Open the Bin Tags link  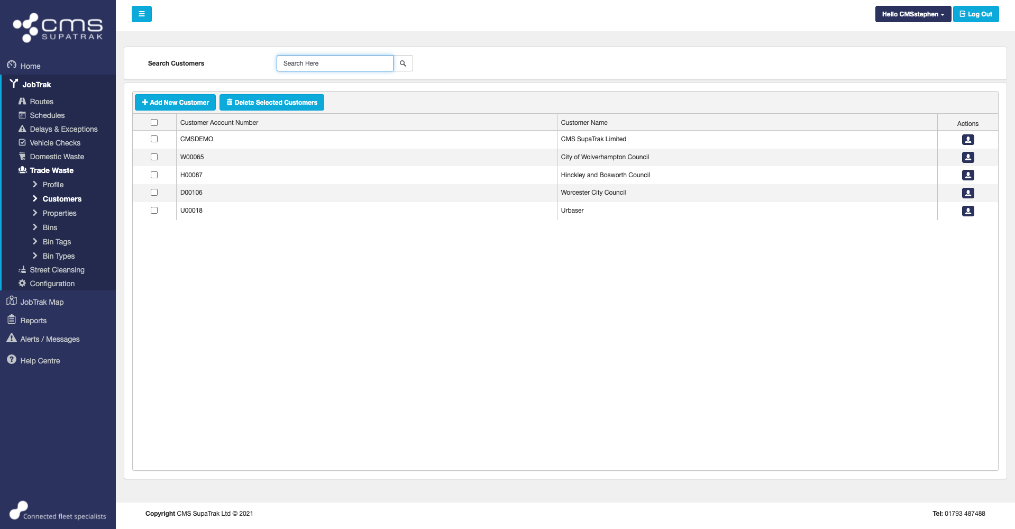point(57,242)
